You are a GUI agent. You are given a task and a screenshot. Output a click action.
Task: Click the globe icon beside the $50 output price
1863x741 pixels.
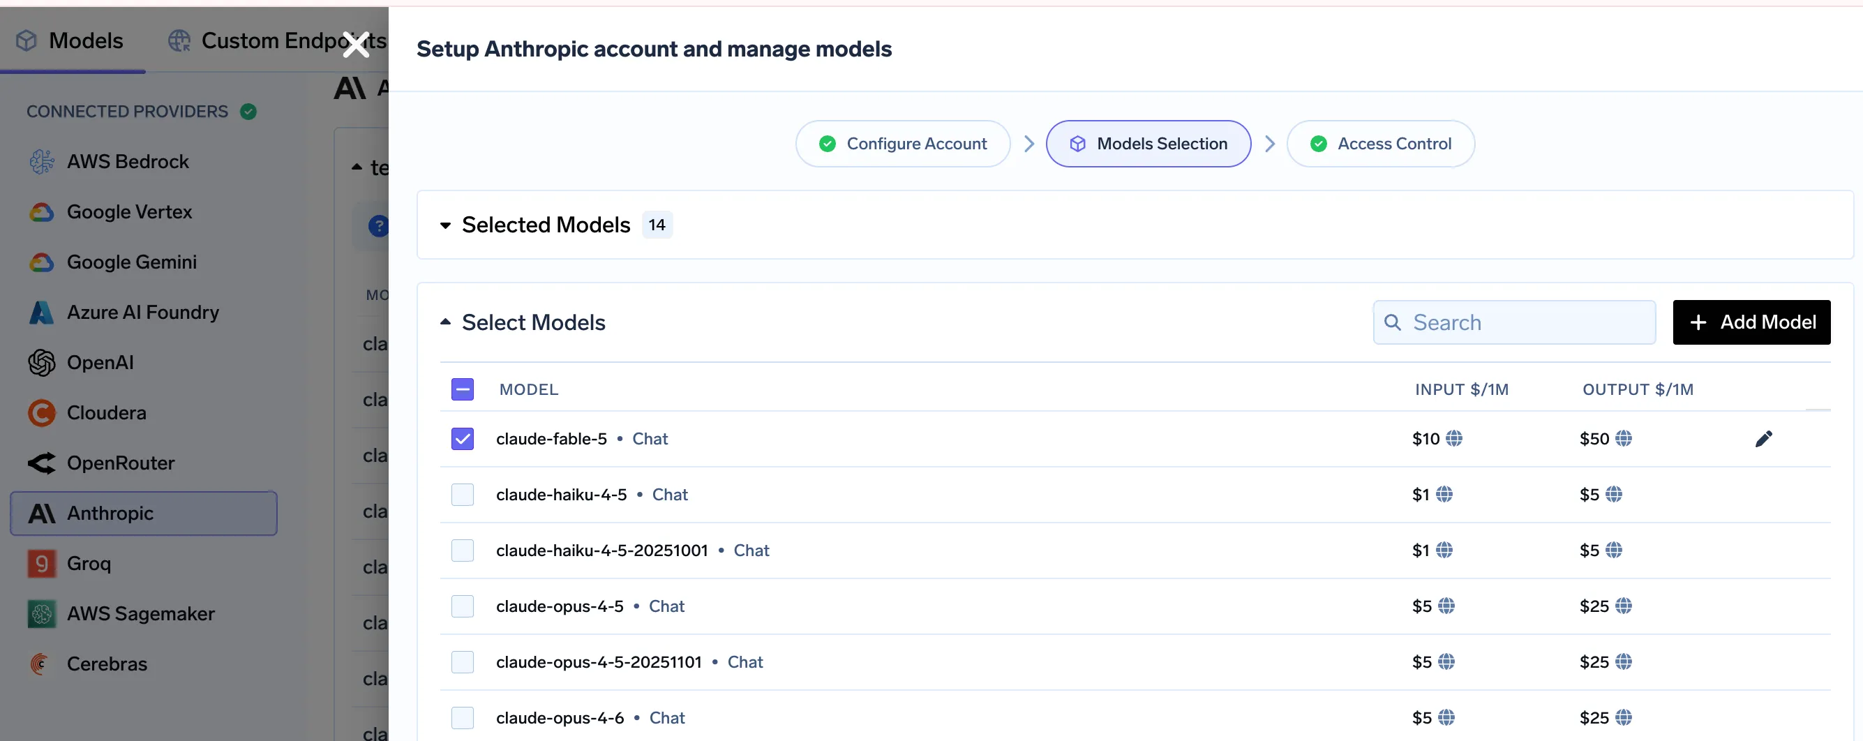tap(1623, 439)
